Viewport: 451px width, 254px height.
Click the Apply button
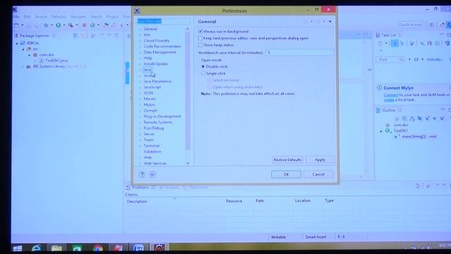320,159
